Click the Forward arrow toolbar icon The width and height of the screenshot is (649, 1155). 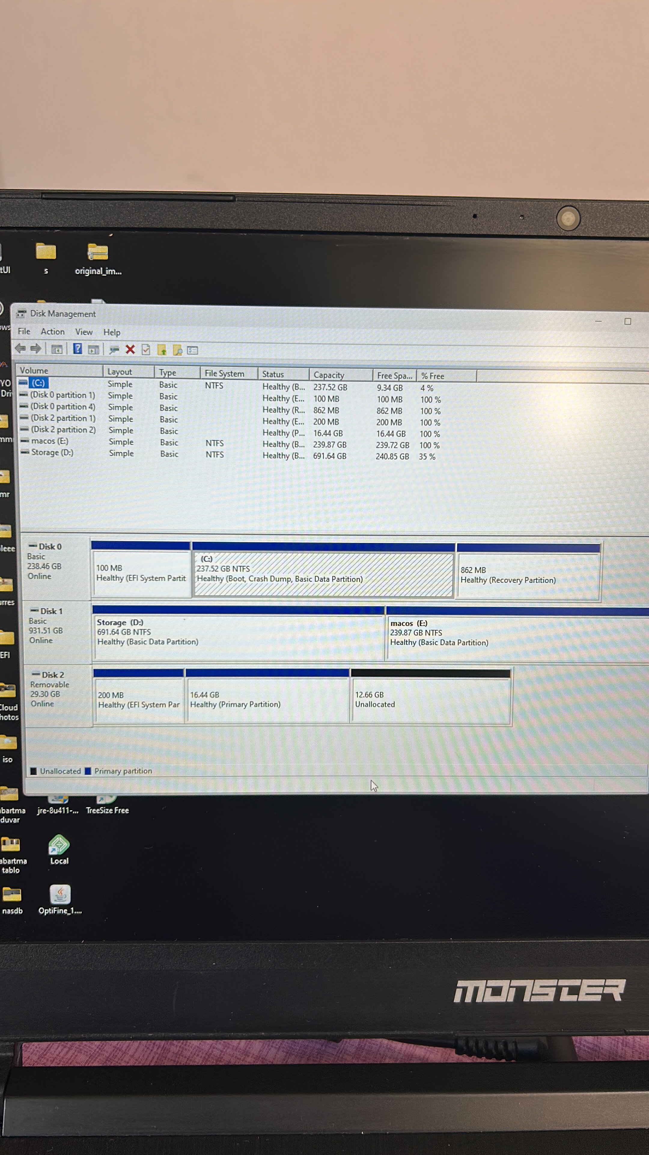[36, 348]
